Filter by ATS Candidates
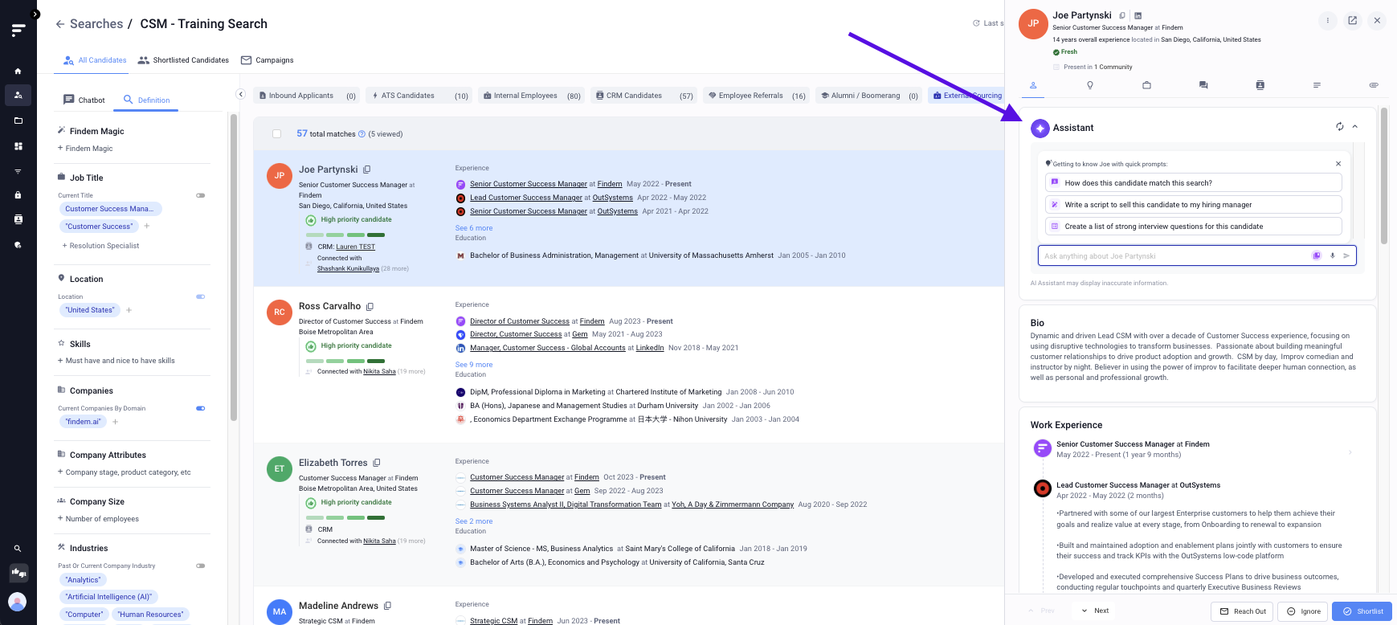 (x=419, y=96)
